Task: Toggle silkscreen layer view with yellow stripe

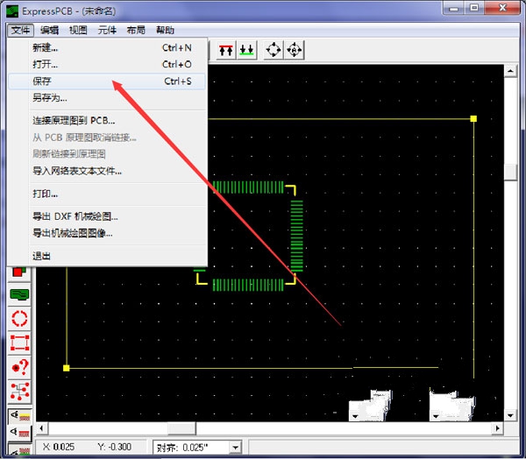Action: point(20,416)
